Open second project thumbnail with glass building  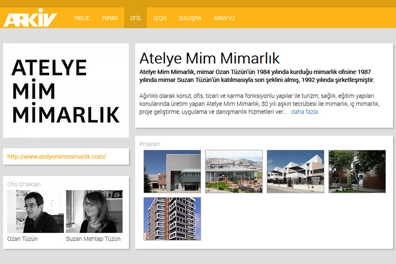[x=233, y=171]
